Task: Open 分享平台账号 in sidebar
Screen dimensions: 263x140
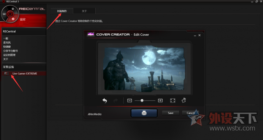Action: (10, 51)
